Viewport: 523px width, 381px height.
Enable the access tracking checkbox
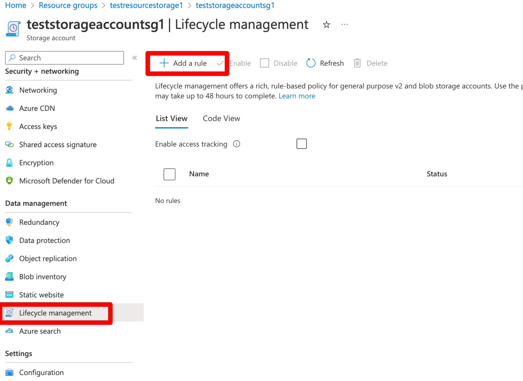tap(301, 144)
